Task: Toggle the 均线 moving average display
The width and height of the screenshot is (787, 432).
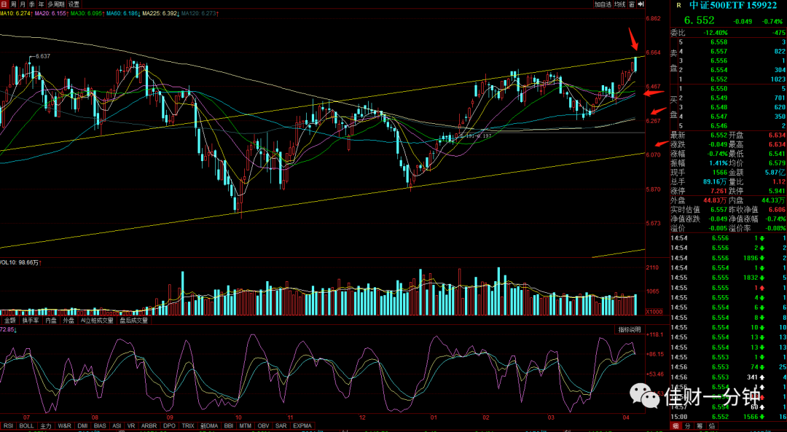Action: click(620, 4)
